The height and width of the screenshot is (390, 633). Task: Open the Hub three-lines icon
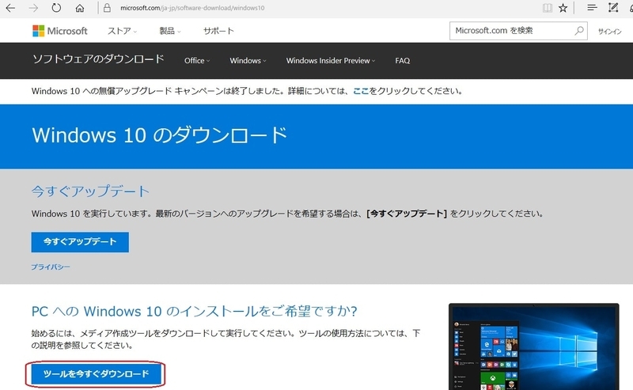pyautogui.click(x=592, y=8)
